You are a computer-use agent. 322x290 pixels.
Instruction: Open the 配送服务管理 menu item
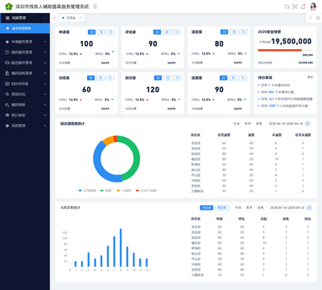[x=25, y=63]
